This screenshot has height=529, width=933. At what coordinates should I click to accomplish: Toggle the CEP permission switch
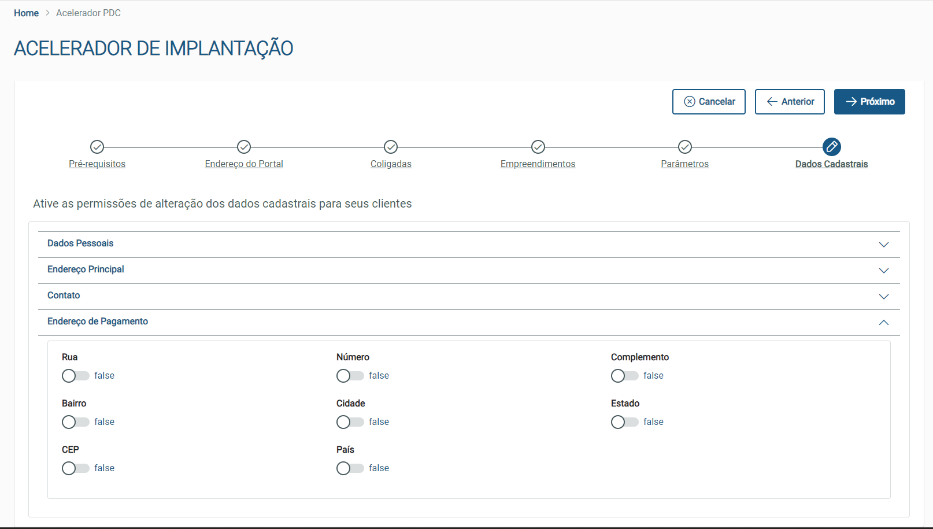[x=75, y=468]
